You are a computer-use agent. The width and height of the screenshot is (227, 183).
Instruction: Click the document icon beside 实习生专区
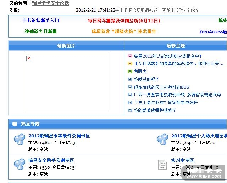pos(162,165)
